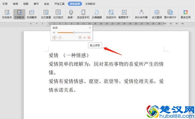Click the volume slider handle
195x119 pixels.
74,33
